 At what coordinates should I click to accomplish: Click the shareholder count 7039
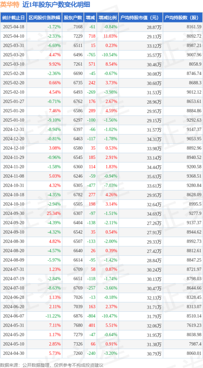pyautogui.click(x=78, y=307)
